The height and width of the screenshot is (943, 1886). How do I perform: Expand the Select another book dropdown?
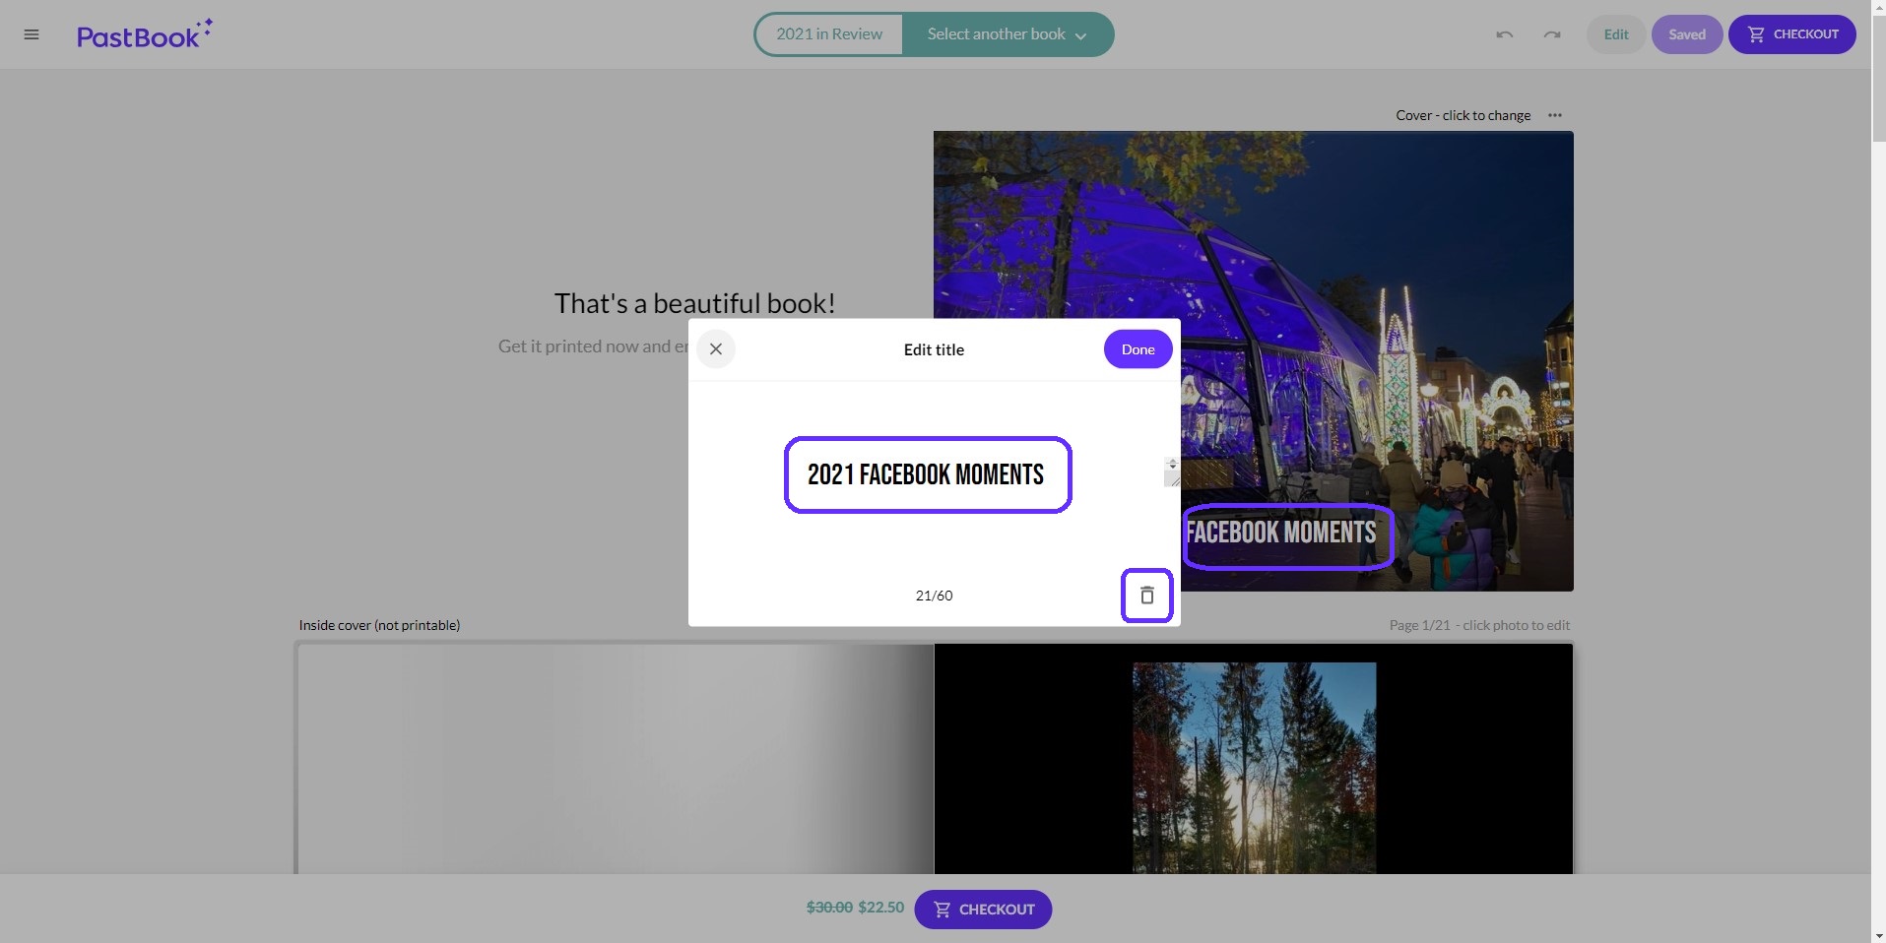click(1008, 34)
